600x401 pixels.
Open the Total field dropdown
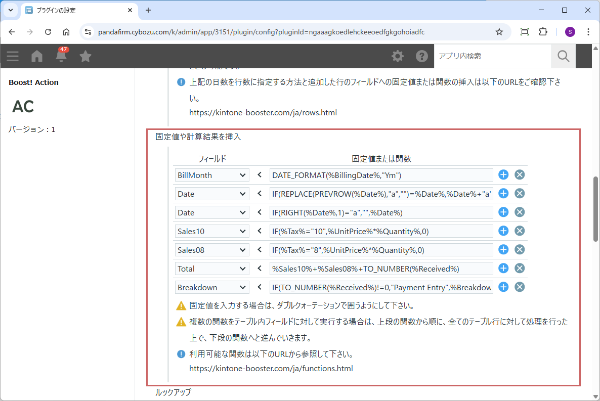212,269
